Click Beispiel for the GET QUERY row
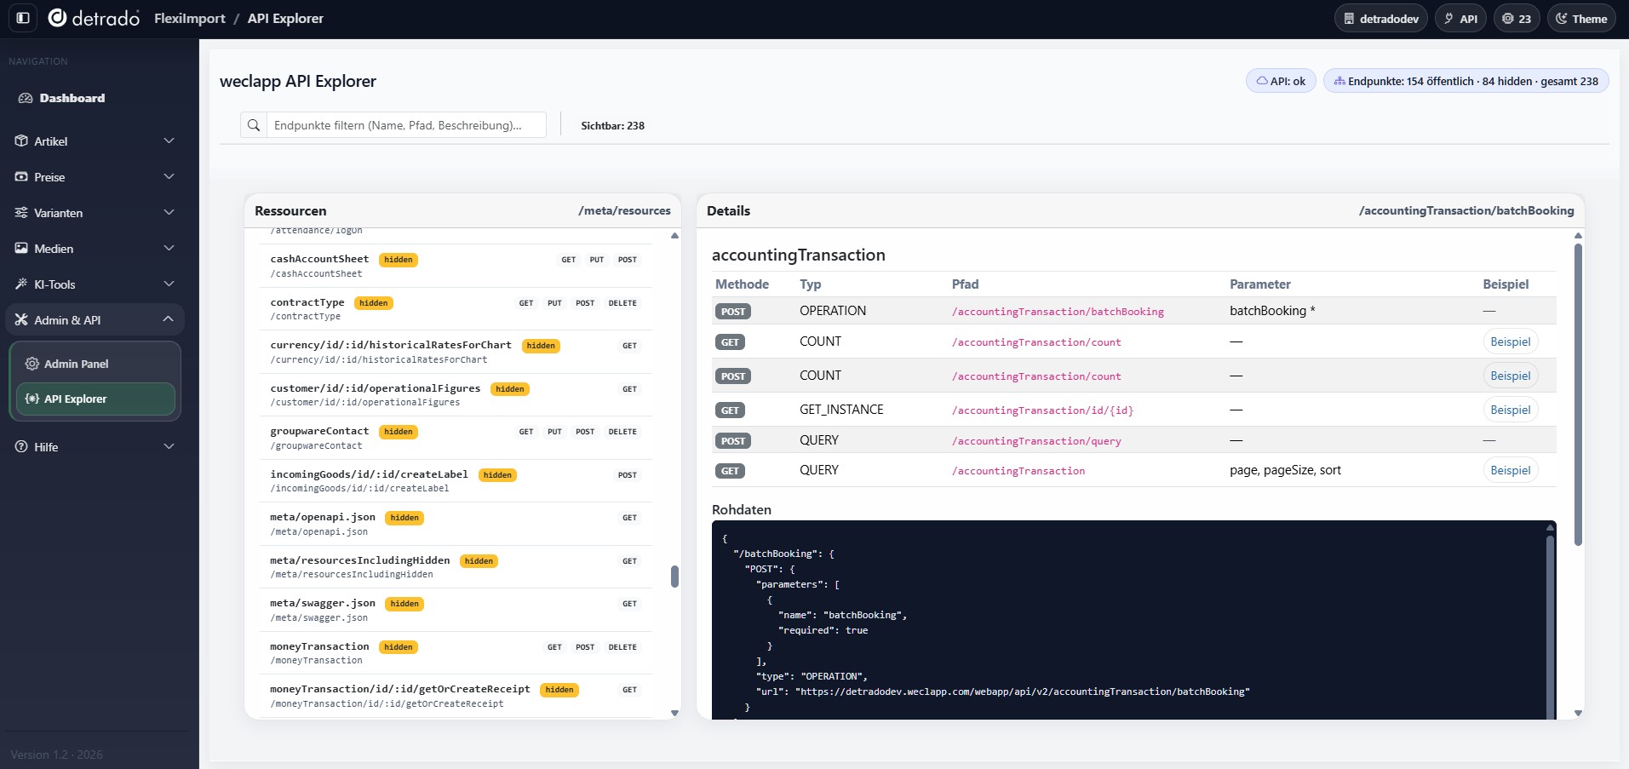Screen dimensions: 1629x769 pos(1511,470)
